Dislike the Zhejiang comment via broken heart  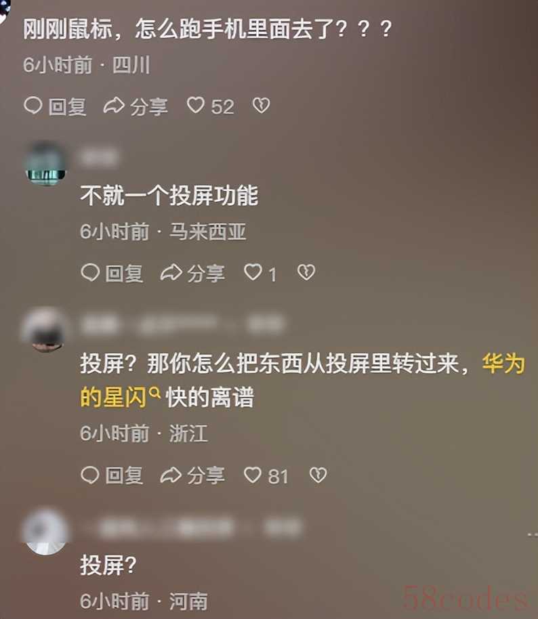click(318, 475)
